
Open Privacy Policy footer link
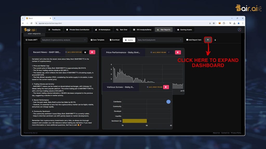pyautogui.click(x=236, y=133)
